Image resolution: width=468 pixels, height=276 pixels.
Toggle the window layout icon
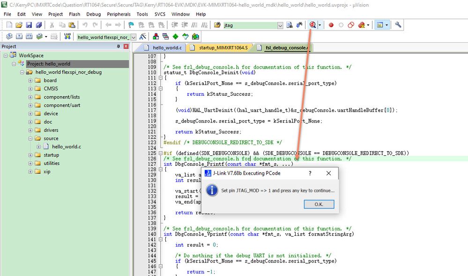[x=380, y=25]
